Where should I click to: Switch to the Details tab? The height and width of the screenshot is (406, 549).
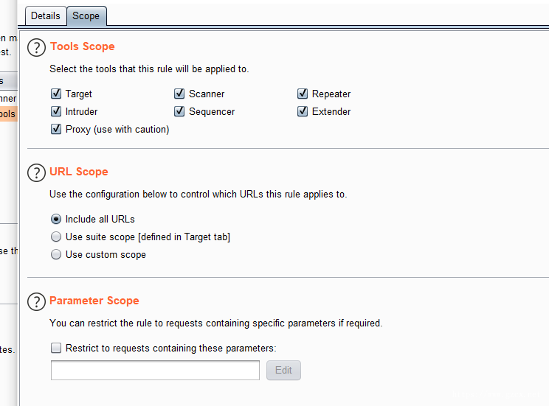click(46, 16)
